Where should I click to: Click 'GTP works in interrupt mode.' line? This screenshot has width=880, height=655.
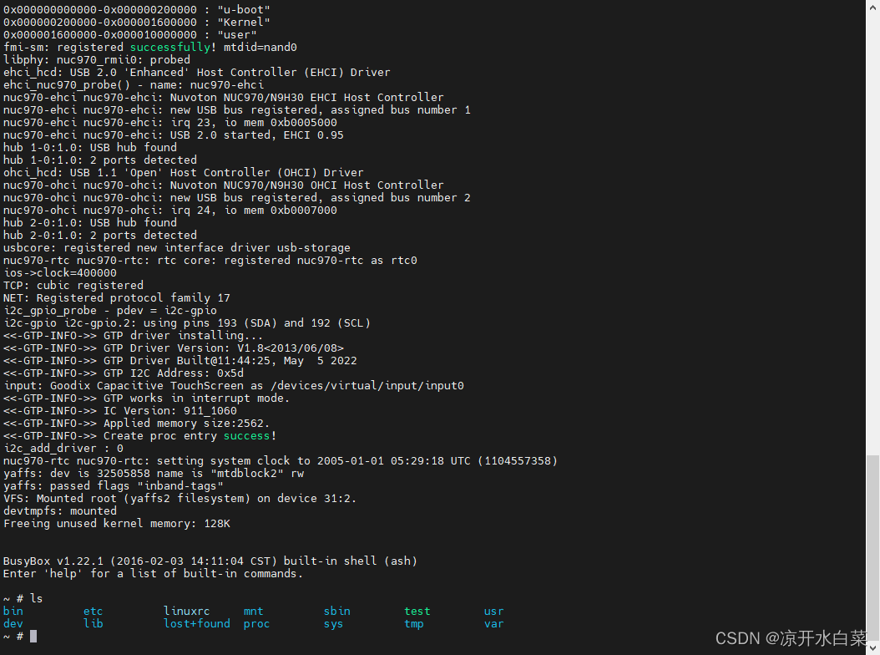[146, 398]
